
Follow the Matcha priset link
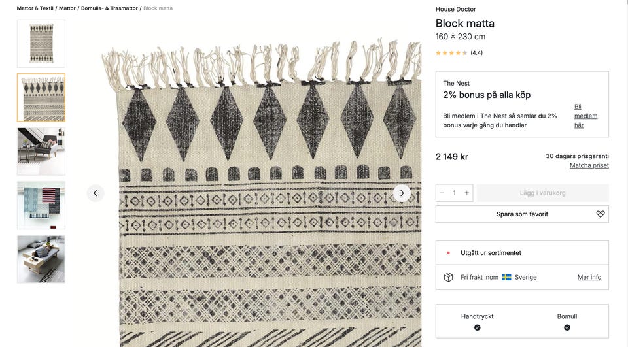tap(589, 165)
